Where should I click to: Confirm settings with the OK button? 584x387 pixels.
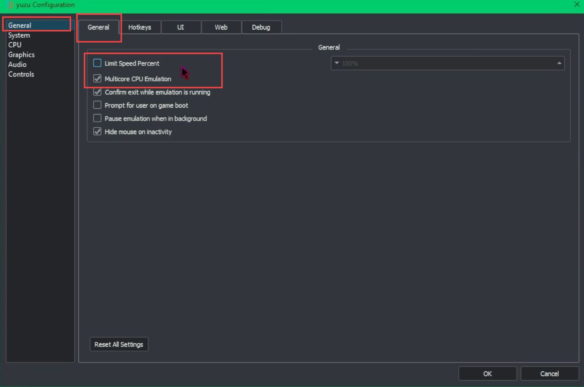(x=487, y=374)
